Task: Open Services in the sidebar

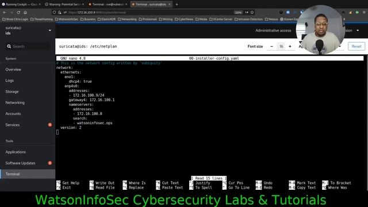Action: tap(28, 125)
